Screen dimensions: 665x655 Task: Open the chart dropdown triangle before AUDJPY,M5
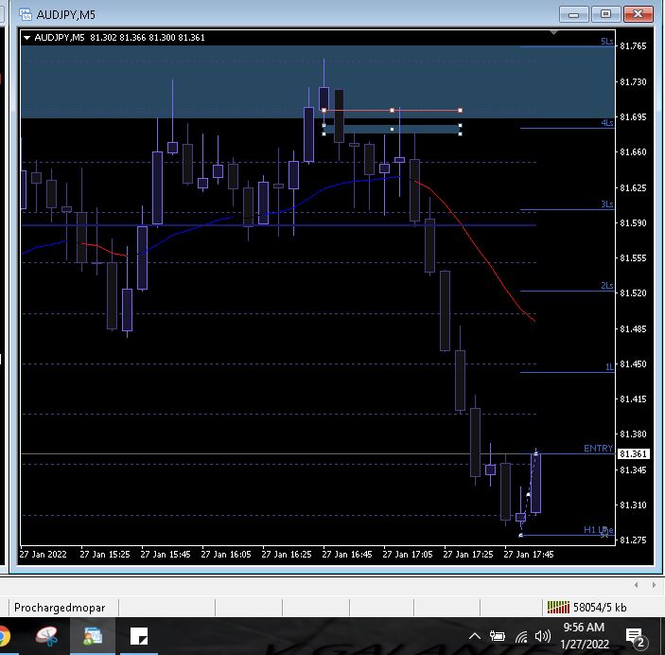[x=26, y=38]
